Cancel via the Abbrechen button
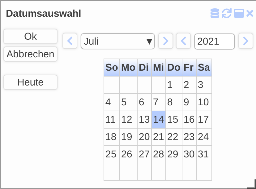Viewport: 256px width, 189px height. (30, 54)
